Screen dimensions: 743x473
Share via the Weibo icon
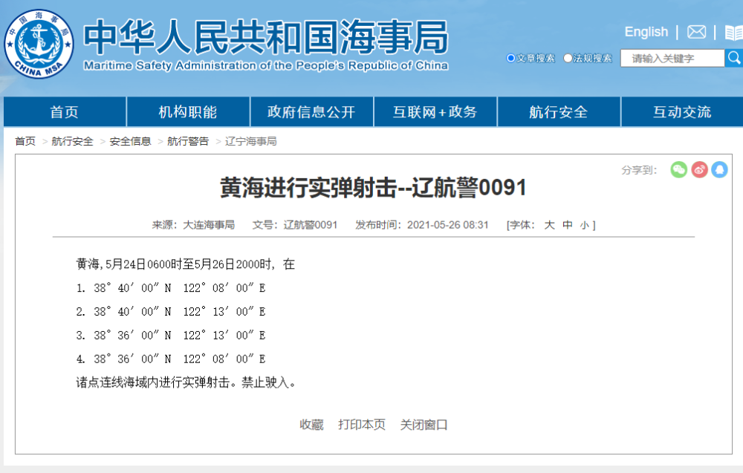tap(698, 170)
